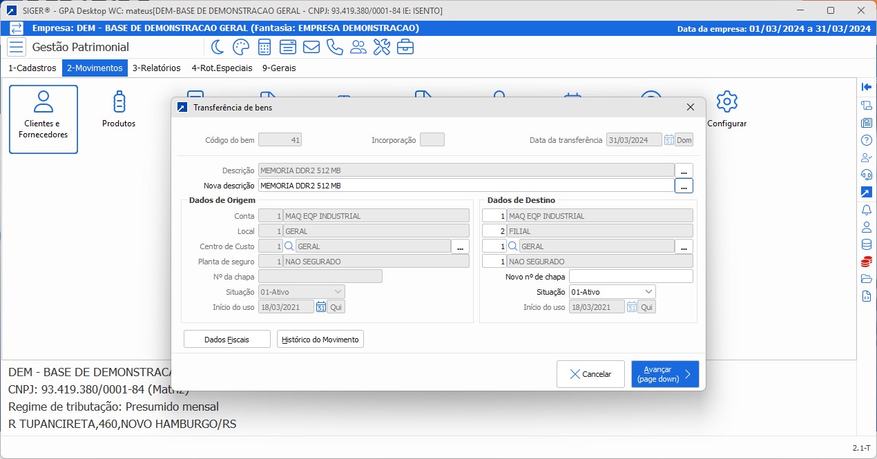
Task: Click the red coins icon in the sidebar
Action: click(x=867, y=262)
